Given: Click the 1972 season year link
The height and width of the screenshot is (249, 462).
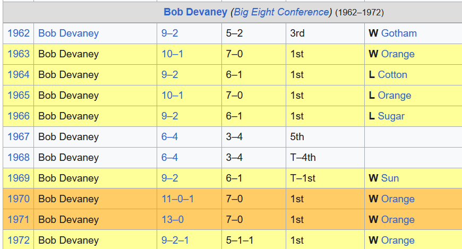Looking at the screenshot, I should 19,241.
